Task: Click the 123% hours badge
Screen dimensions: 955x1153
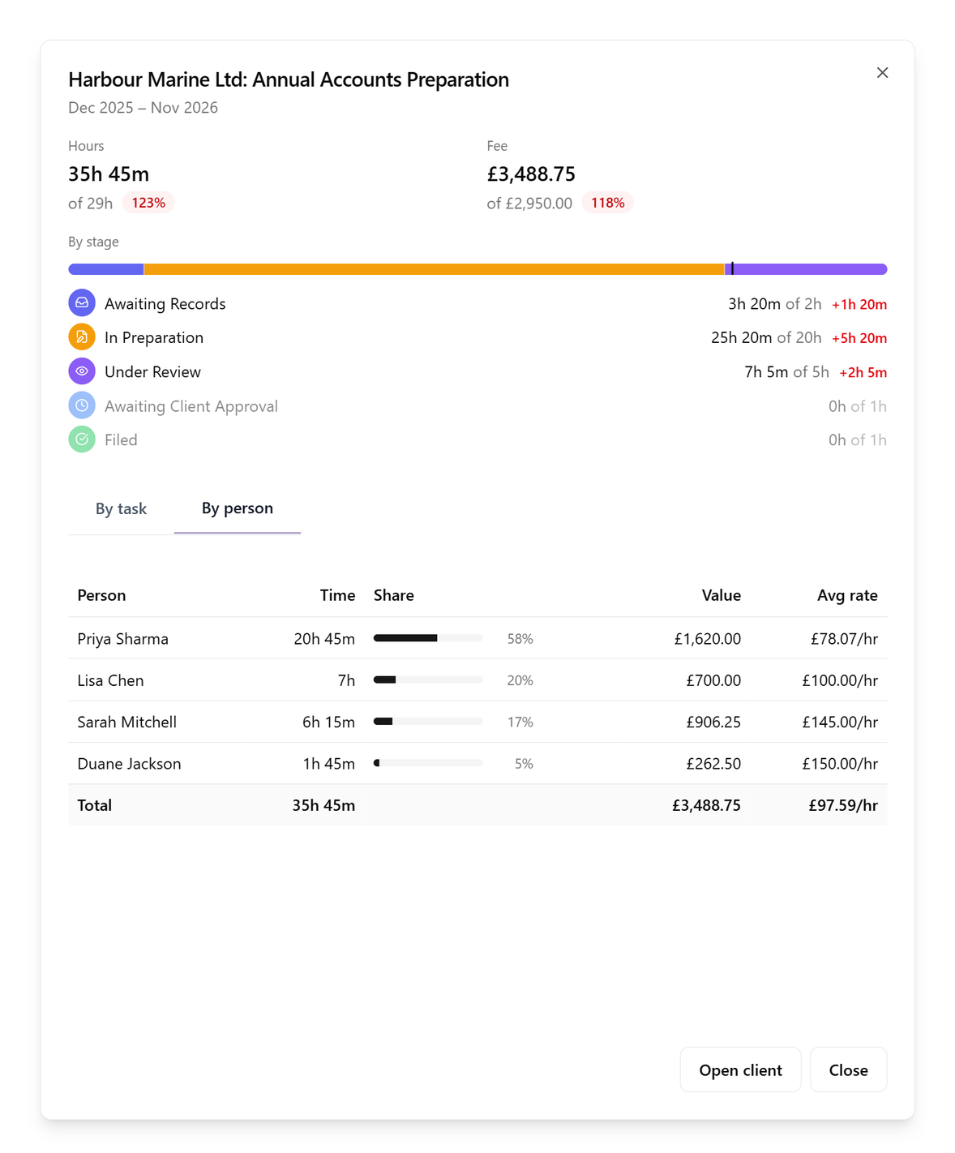Action: tap(148, 203)
